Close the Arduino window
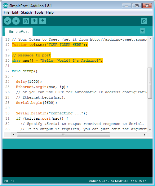This screenshot has height=186, width=155. (x=147, y=6)
